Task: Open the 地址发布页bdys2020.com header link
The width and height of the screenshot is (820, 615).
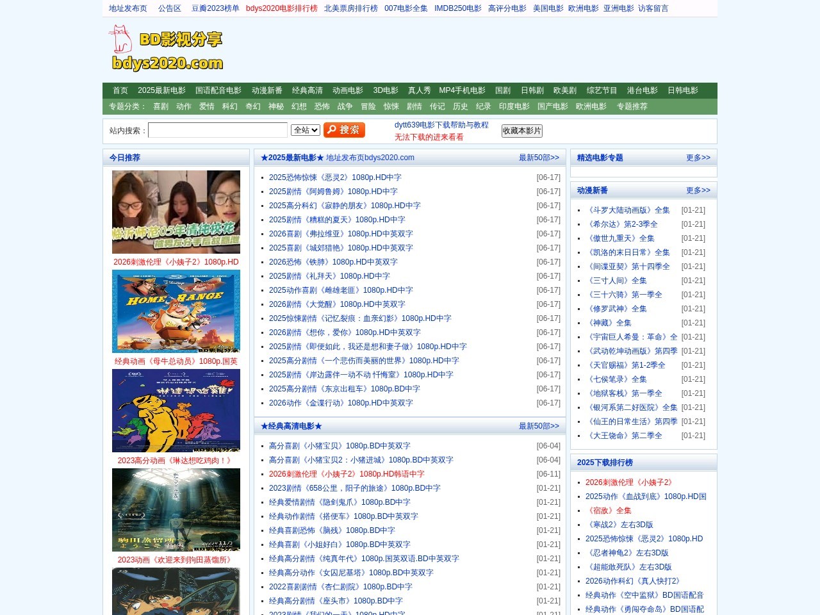Action: 370,158
